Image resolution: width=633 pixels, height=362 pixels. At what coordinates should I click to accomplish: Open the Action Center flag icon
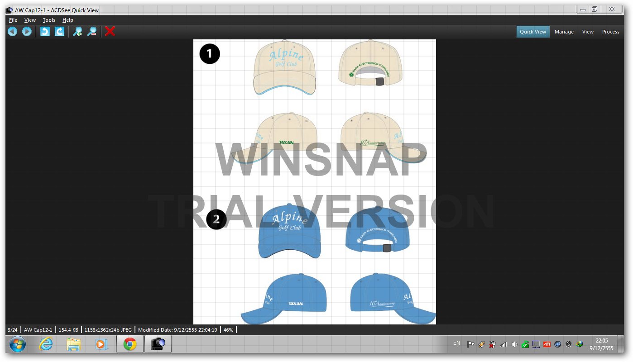pyautogui.click(x=471, y=344)
